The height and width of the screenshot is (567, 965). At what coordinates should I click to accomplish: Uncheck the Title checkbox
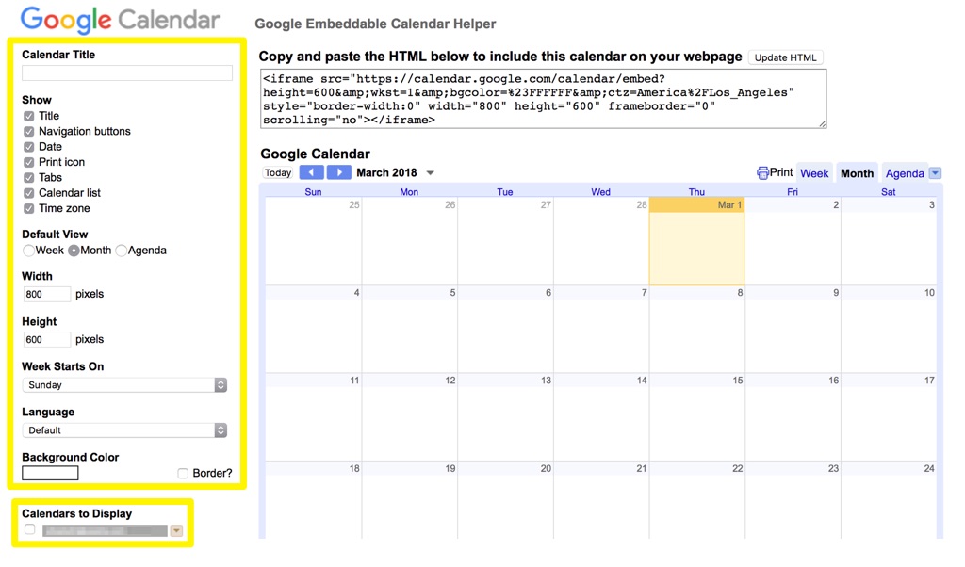[29, 116]
